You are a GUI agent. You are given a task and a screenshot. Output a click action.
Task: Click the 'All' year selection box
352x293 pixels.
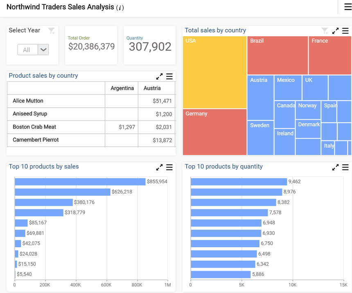tap(27, 50)
